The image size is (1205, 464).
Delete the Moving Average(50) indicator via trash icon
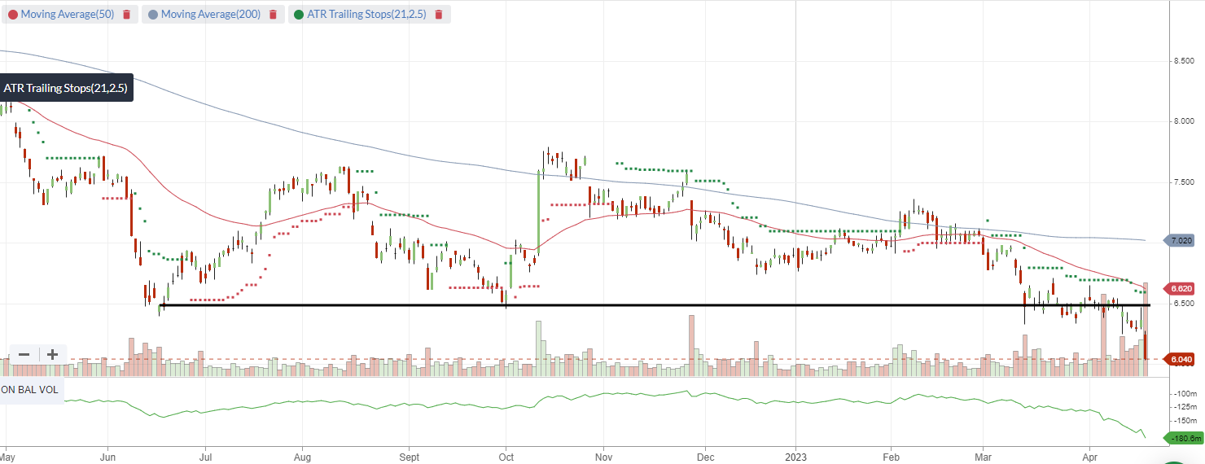[126, 15]
